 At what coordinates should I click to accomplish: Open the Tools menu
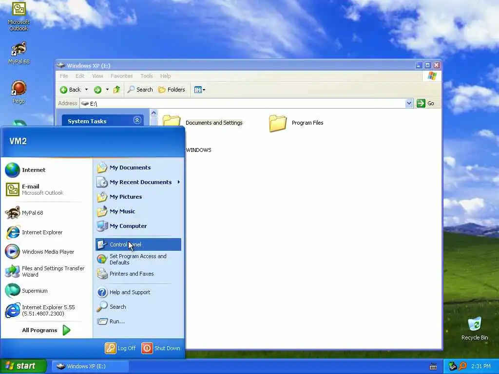coord(147,76)
